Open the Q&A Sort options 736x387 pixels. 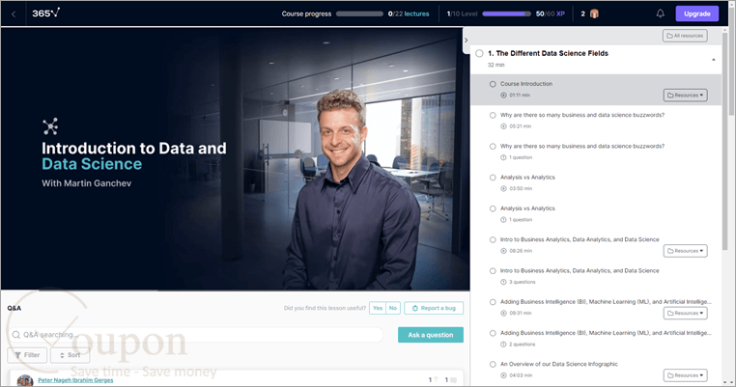pos(70,355)
